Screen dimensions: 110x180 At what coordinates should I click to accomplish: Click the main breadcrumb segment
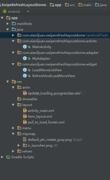[85, 5]
